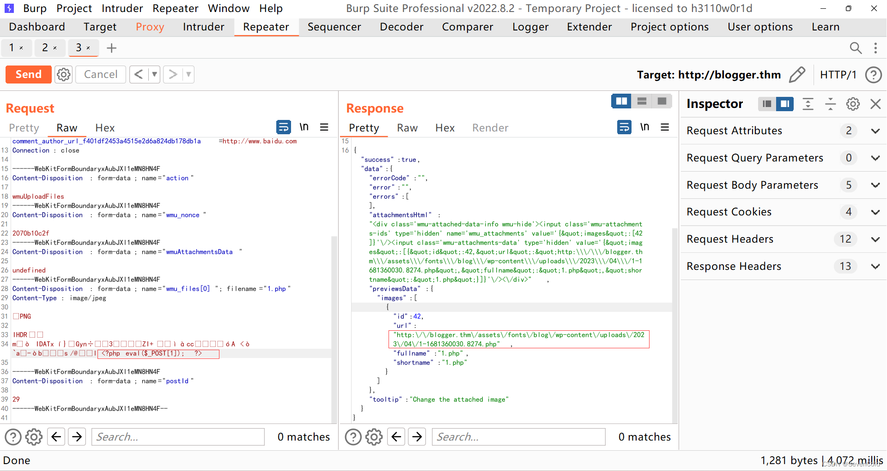Open the Project menu
Screen dimensions: 887x471
74,8
